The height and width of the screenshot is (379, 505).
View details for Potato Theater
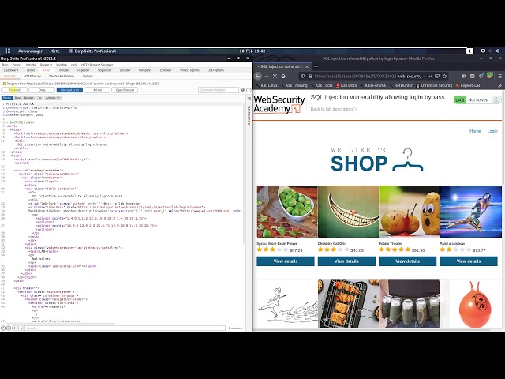point(407,261)
